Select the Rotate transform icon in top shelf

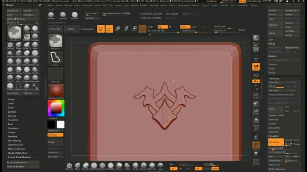(134, 29)
